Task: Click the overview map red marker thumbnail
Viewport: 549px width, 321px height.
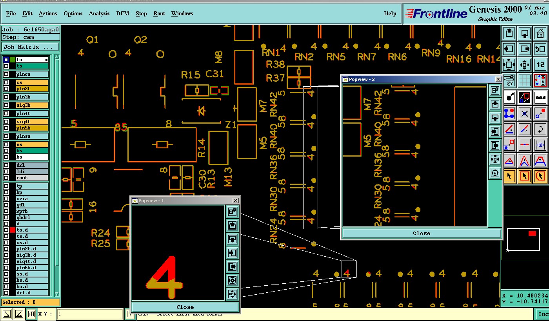Action: [532, 233]
